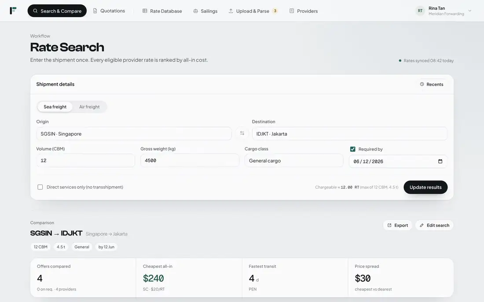Open the Recents searches list
The height and width of the screenshot is (302, 484).
coord(432,84)
